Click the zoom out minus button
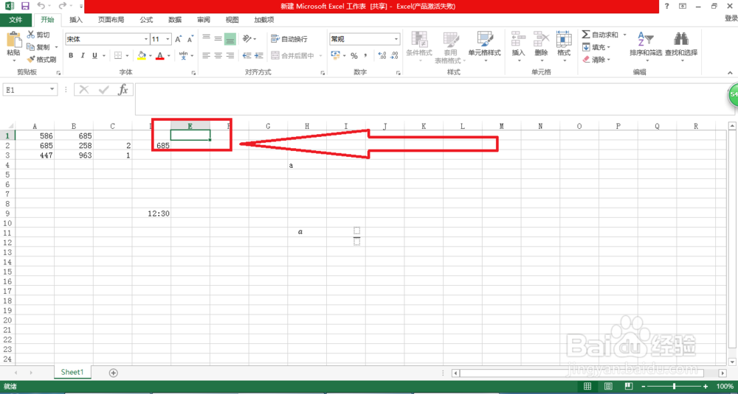738x394 pixels. (x=644, y=386)
